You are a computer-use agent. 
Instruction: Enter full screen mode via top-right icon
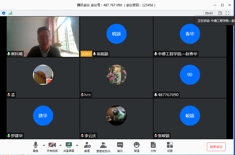tap(227, 13)
